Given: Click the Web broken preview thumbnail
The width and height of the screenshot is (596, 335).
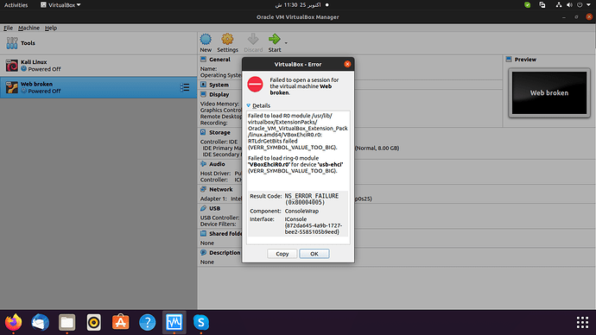Looking at the screenshot, I should (549, 93).
